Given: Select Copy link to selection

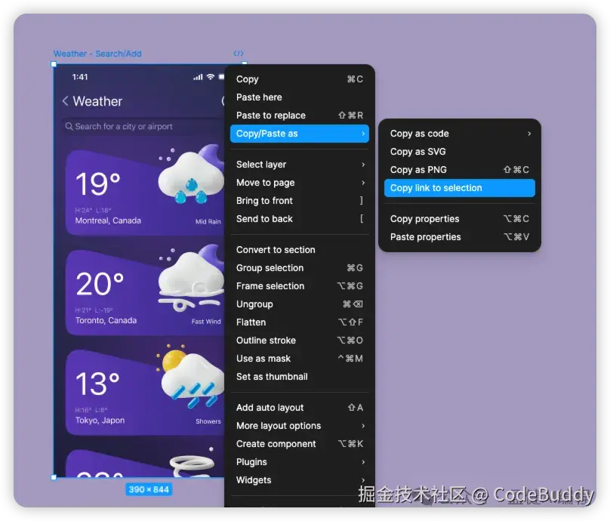Looking at the screenshot, I should tap(460, 188).
